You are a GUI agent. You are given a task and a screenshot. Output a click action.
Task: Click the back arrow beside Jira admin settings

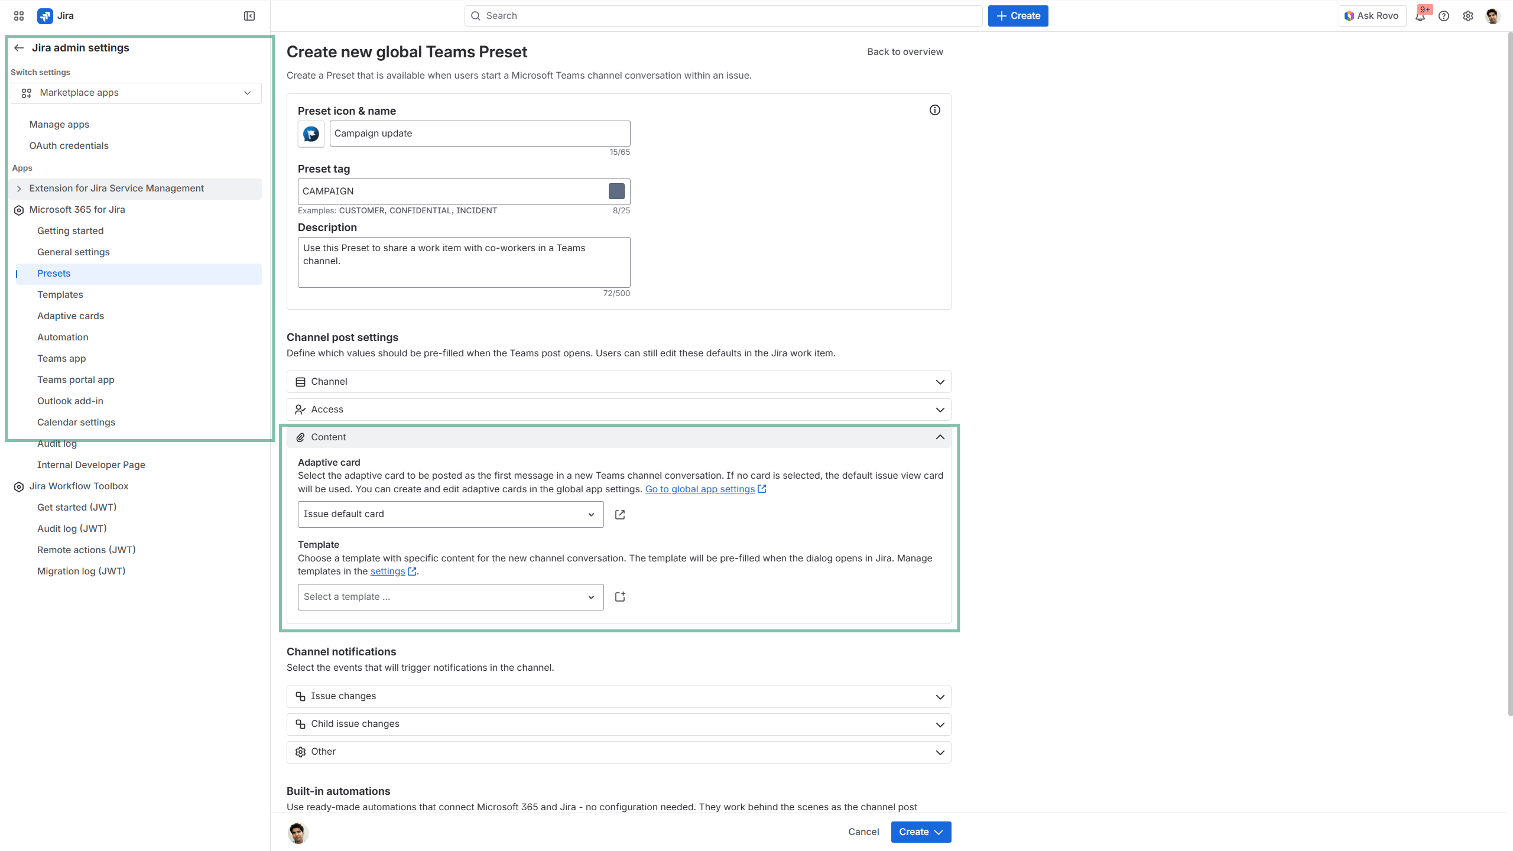[x=19, y=48]
